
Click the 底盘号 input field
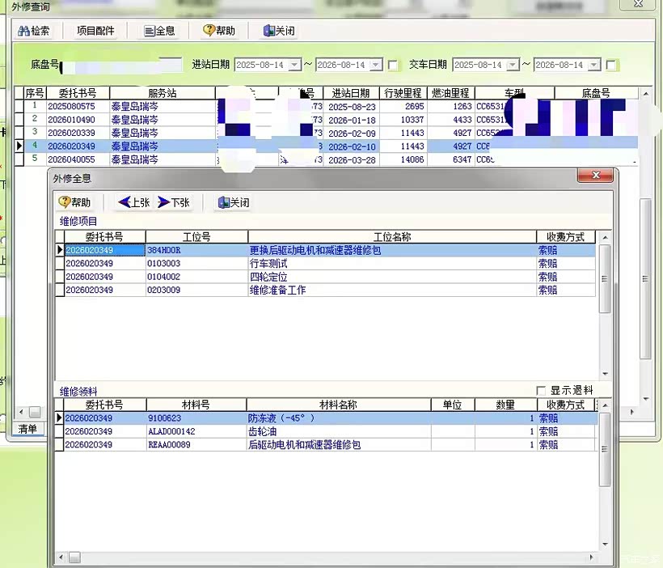click(121, 66)
